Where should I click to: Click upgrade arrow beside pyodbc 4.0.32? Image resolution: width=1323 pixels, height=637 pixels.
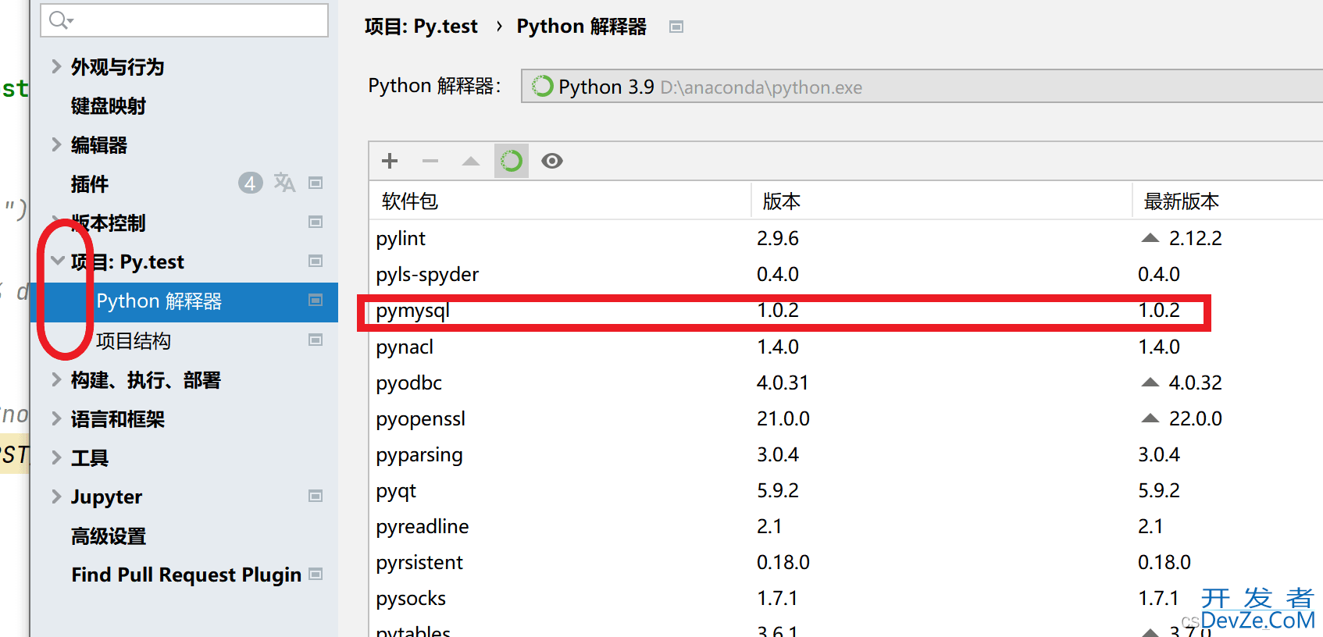click(1150, 382)
